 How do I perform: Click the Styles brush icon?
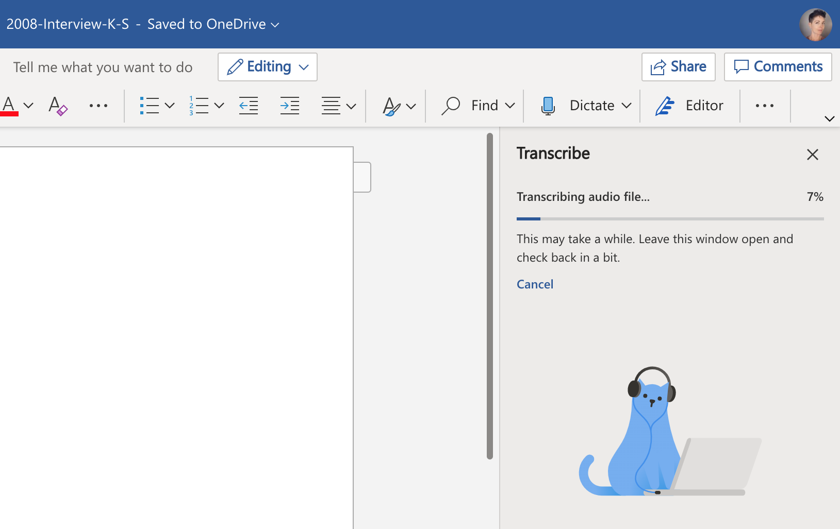(x=391, y=106)
